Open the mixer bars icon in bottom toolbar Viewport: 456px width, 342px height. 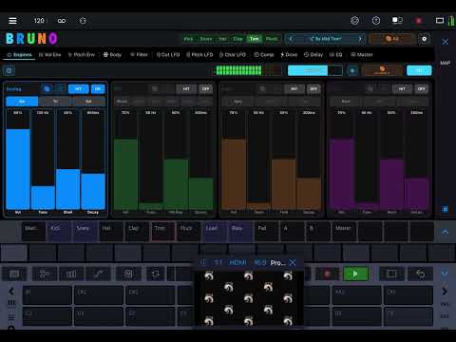tap(71, 274)
